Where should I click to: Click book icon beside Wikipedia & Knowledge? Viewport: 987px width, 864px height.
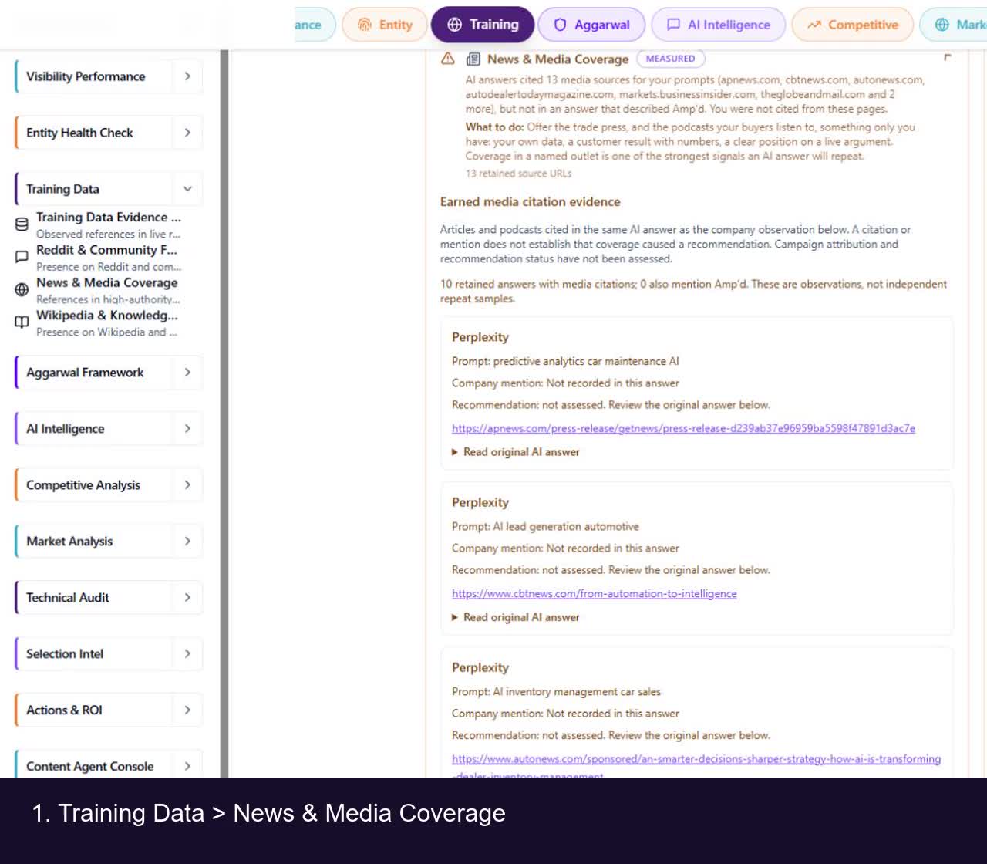(22, 322)
